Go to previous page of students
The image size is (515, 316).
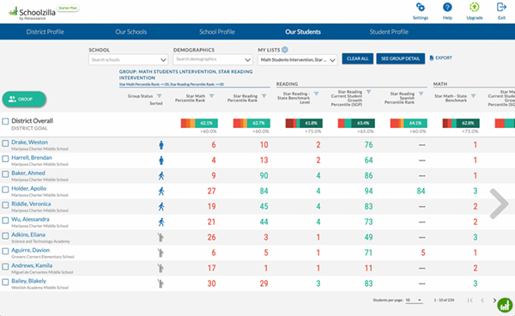[x=482, y=301]
